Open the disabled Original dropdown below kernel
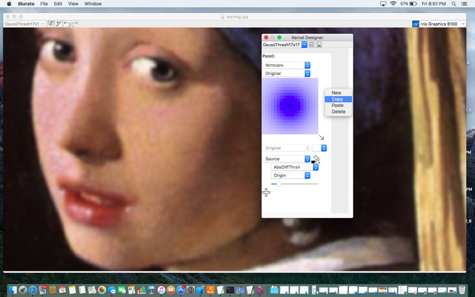Image resolution: width=475 pixels, height=297 pixels. click(x=287, y=148)
